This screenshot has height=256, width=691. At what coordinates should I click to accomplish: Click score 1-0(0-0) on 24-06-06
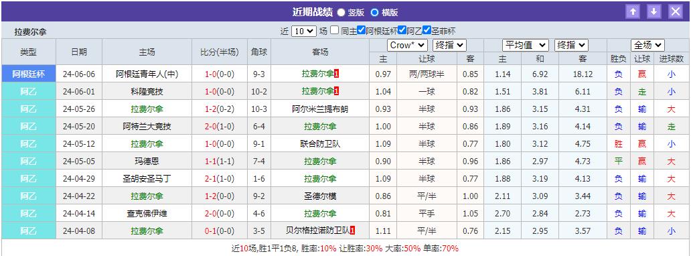coord(219,74)
